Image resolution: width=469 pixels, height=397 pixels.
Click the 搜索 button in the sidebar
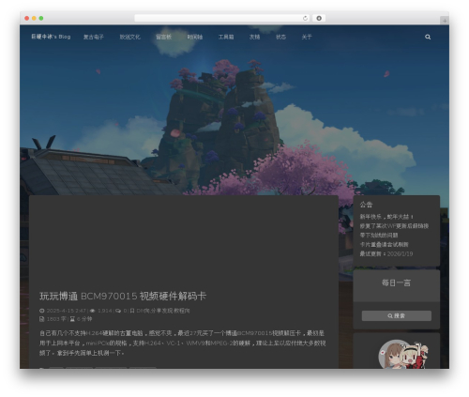pyautogui.click(x=397, y=316)
